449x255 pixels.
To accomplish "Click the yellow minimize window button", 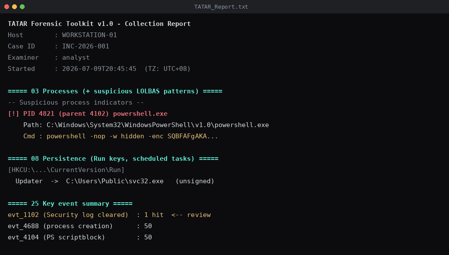I will point(14,6).
